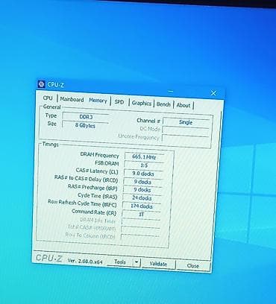Screen dimensions: 276x304
Task: Open the Graphics tab
Action: tap(142, 103)
